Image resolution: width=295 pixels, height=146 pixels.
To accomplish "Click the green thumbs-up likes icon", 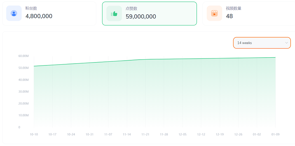I will pyautogui.click(x=114, y=14).
